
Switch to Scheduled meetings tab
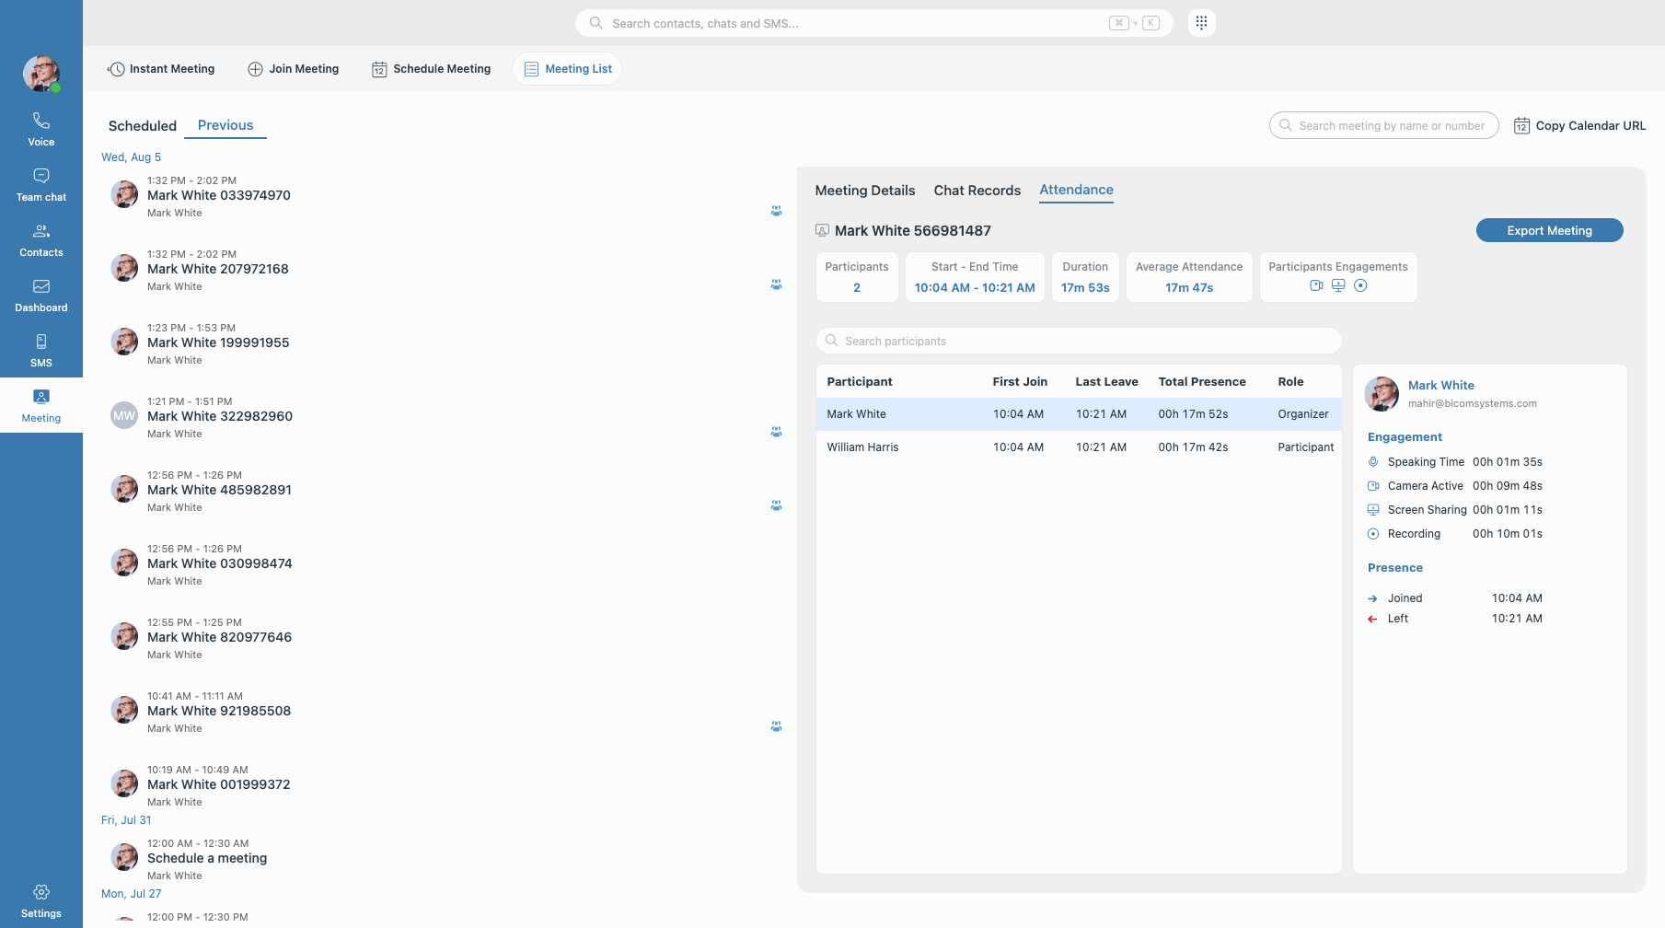coord(142,126)
